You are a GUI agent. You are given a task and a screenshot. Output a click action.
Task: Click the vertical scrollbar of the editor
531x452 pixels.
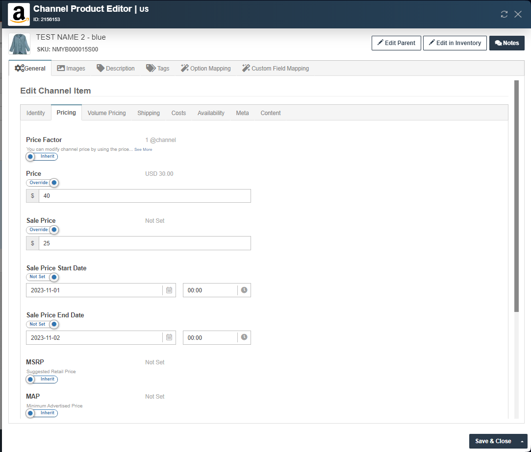coord(516,196)
